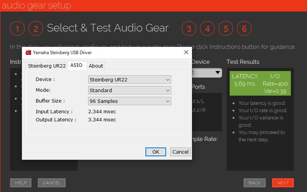Viewport: 307px width, 192px height.
Task: Click step 5 circle icon
Action: (x=226, y=28)
